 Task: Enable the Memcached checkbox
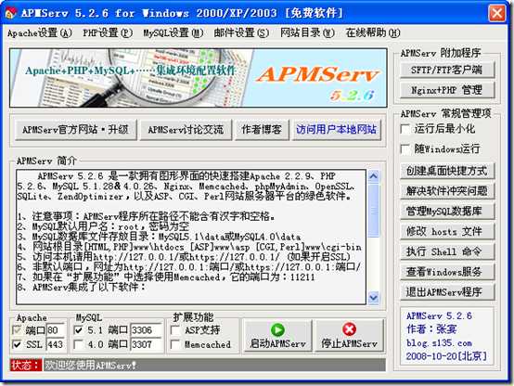pyautogui.click(x=175, y=344)
